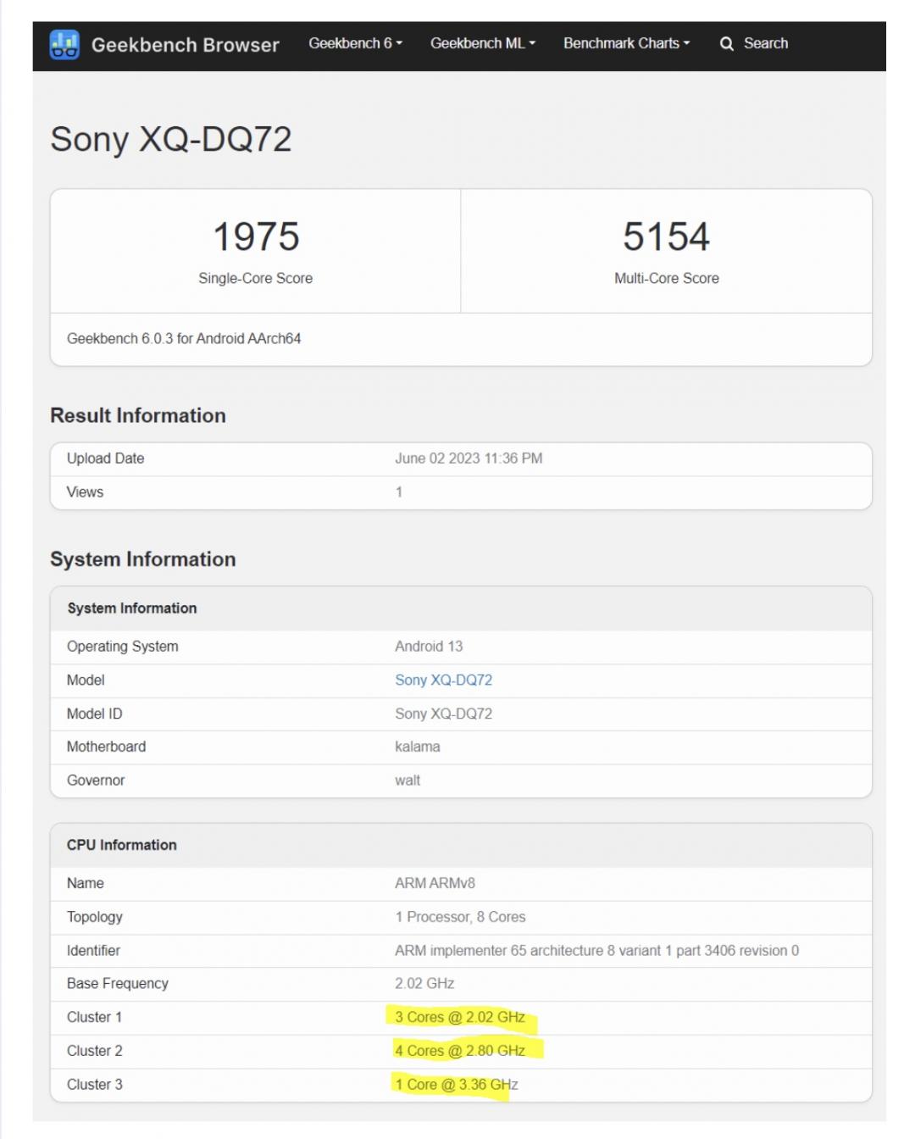915x1139 pixels.
Task: Open the Geekbench 6 dropdown menu
Action: [x=355, y=43]
